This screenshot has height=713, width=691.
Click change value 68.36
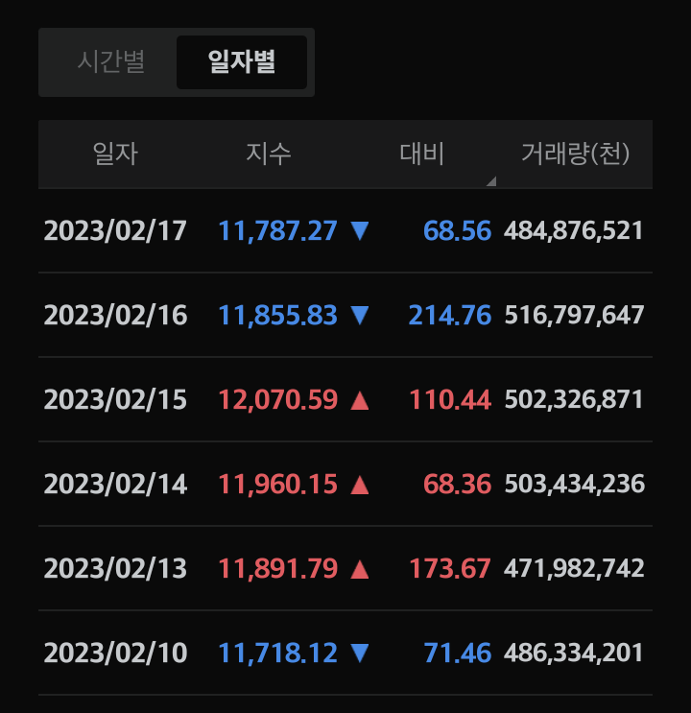click(457, 484)
